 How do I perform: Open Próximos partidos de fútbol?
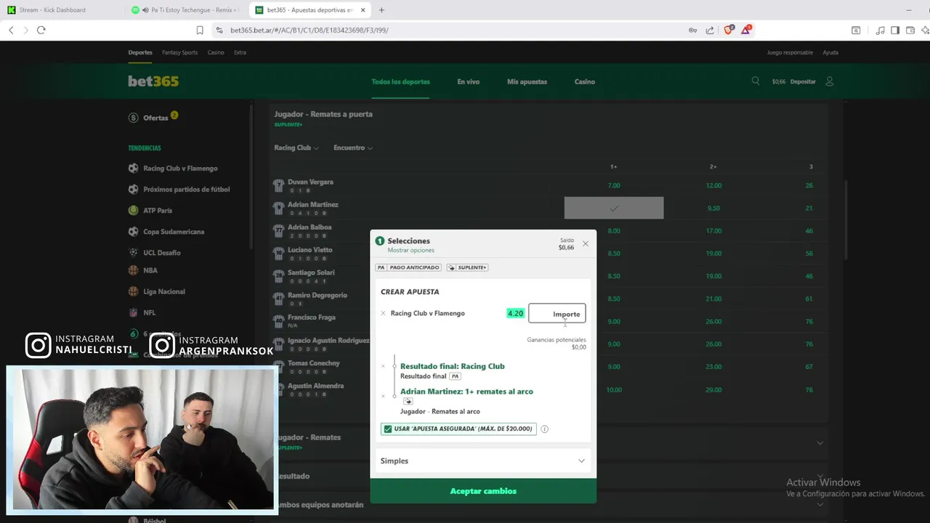click(x=187, y=189)
